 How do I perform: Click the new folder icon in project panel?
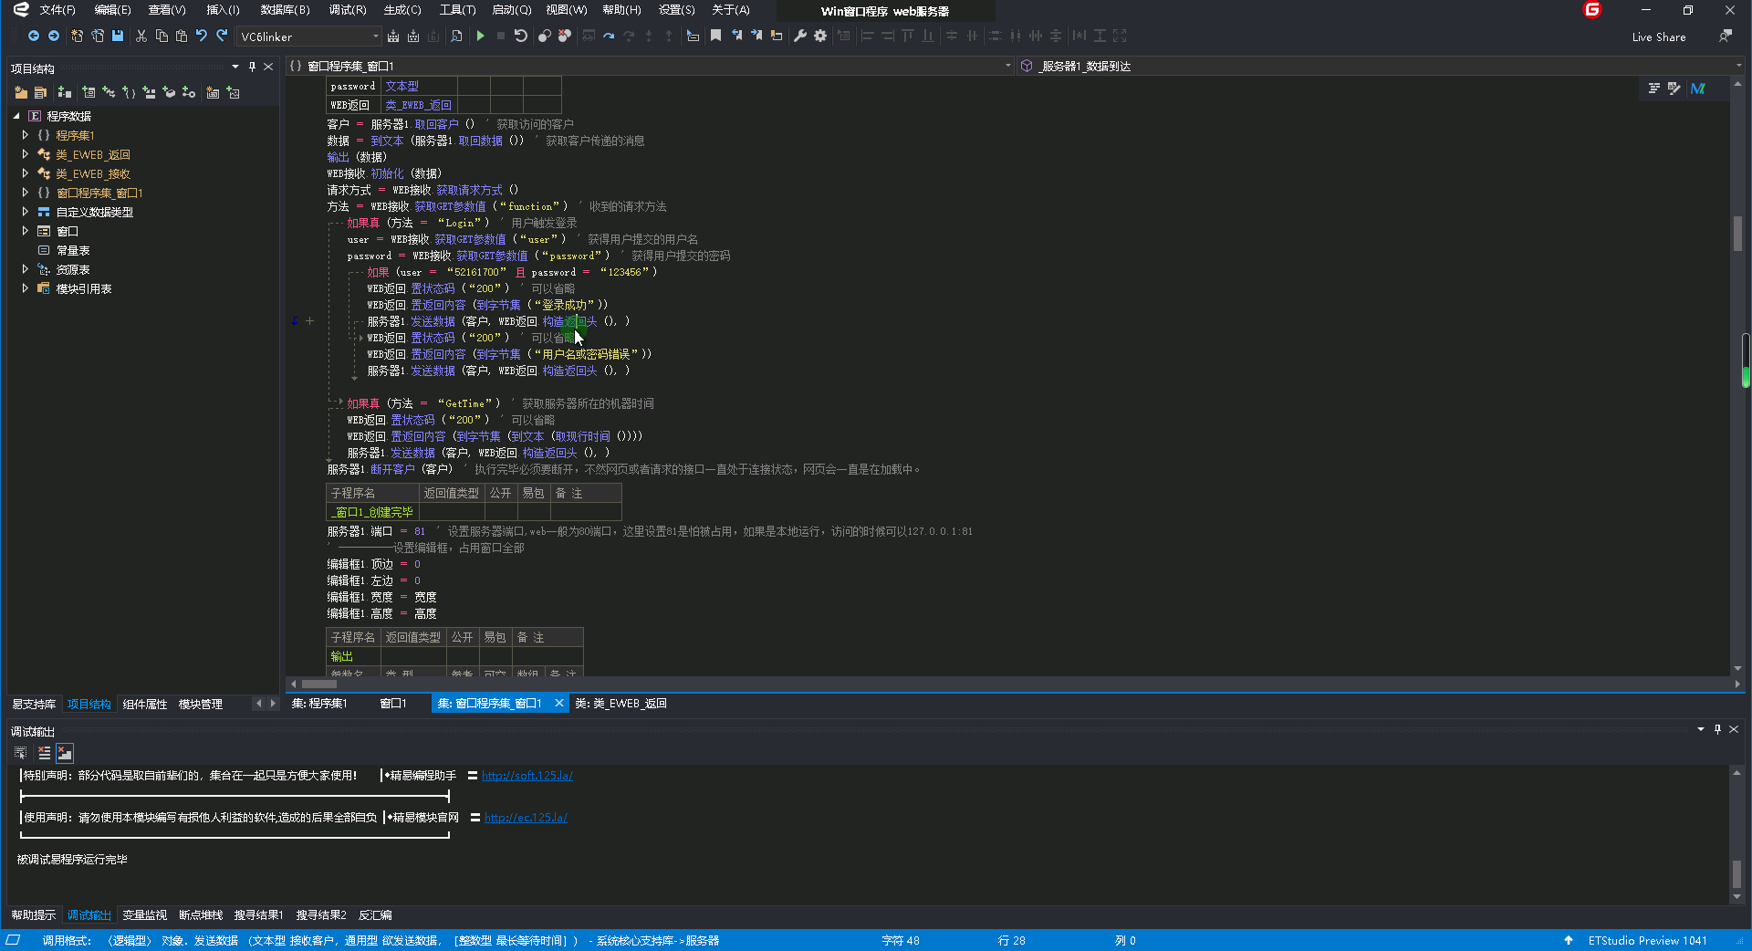point(21,93)
